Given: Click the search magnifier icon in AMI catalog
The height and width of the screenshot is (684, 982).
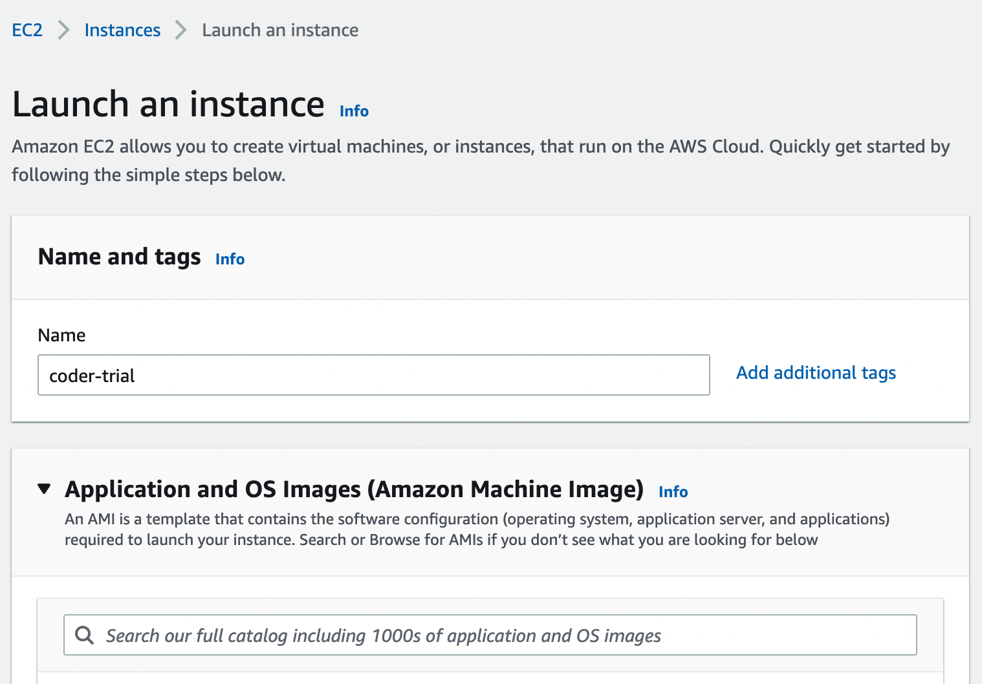Looking at the screenshot, I should (x=85, y=636).
